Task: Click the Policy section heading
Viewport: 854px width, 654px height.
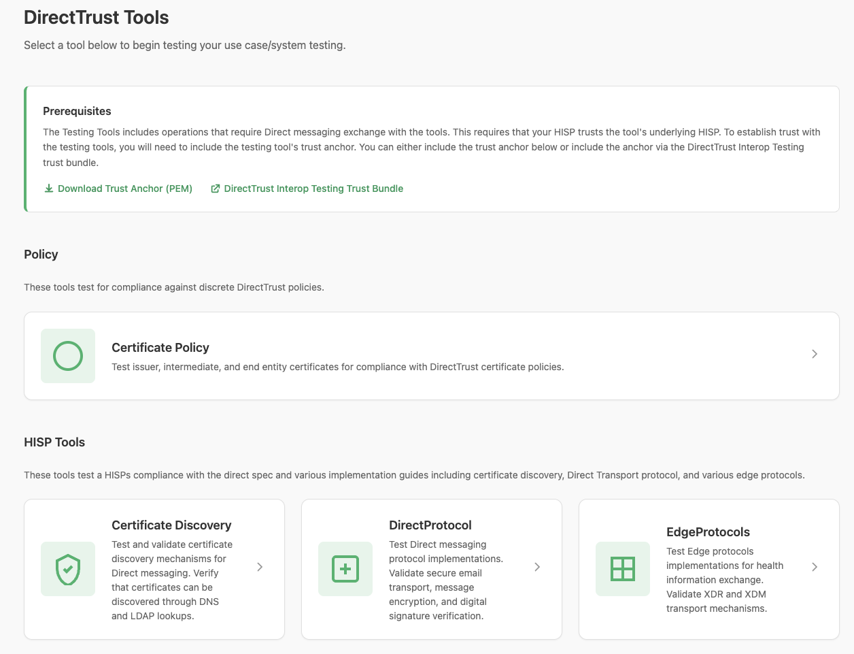Action: [x=41, y=255]
